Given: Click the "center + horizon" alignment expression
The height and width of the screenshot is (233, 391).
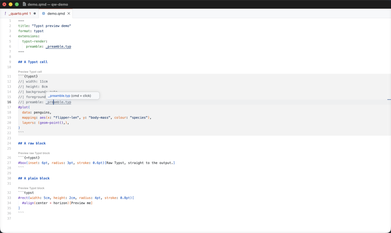Looking at the screenshot, I should (x=51, y=203).
